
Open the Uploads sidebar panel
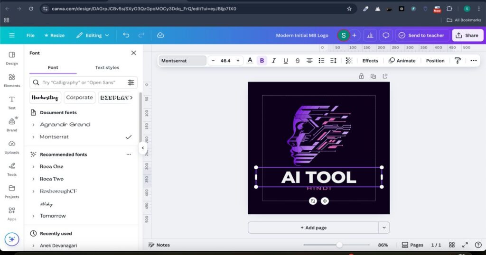[x=12, y=147]
